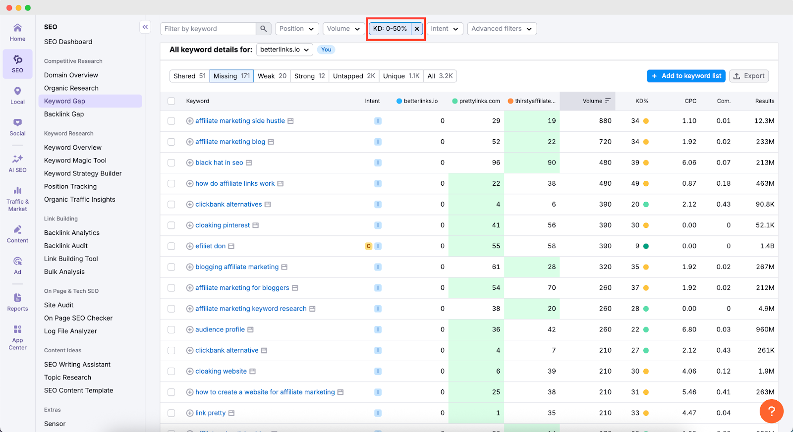The image size is (793, 432).
Task: Collapse the SEO side menu
Action: pos(145,27)
